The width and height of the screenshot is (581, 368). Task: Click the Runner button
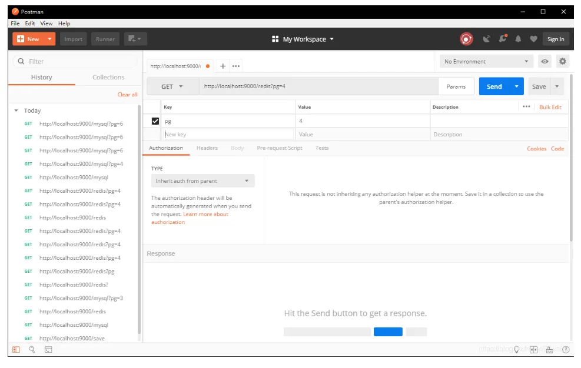click(105, 39)
